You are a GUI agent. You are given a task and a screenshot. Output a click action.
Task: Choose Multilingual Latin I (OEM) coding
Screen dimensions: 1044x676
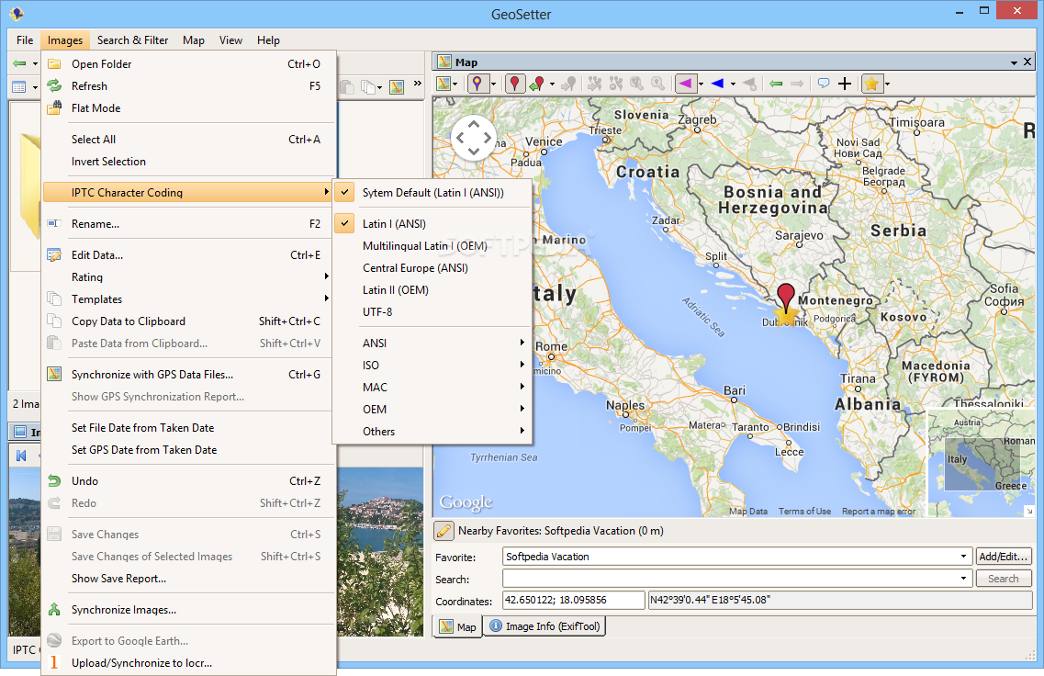[x=432, y=246]
